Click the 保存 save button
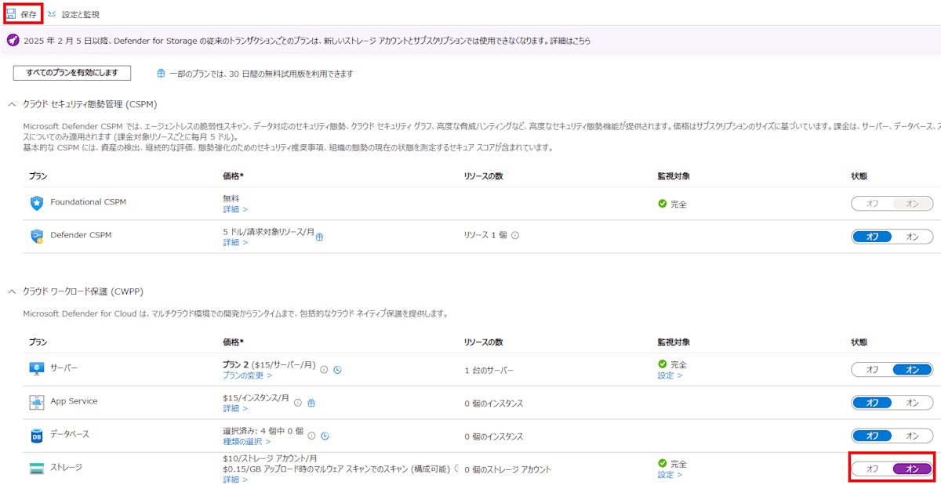 click(x=22, y=14)
